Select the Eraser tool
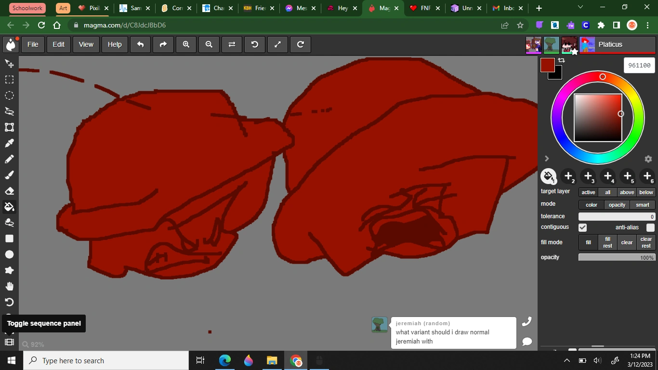Screen dimensions: 658x370 pos(9,191)
